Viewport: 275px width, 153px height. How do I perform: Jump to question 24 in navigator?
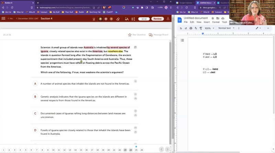point(131,150)
